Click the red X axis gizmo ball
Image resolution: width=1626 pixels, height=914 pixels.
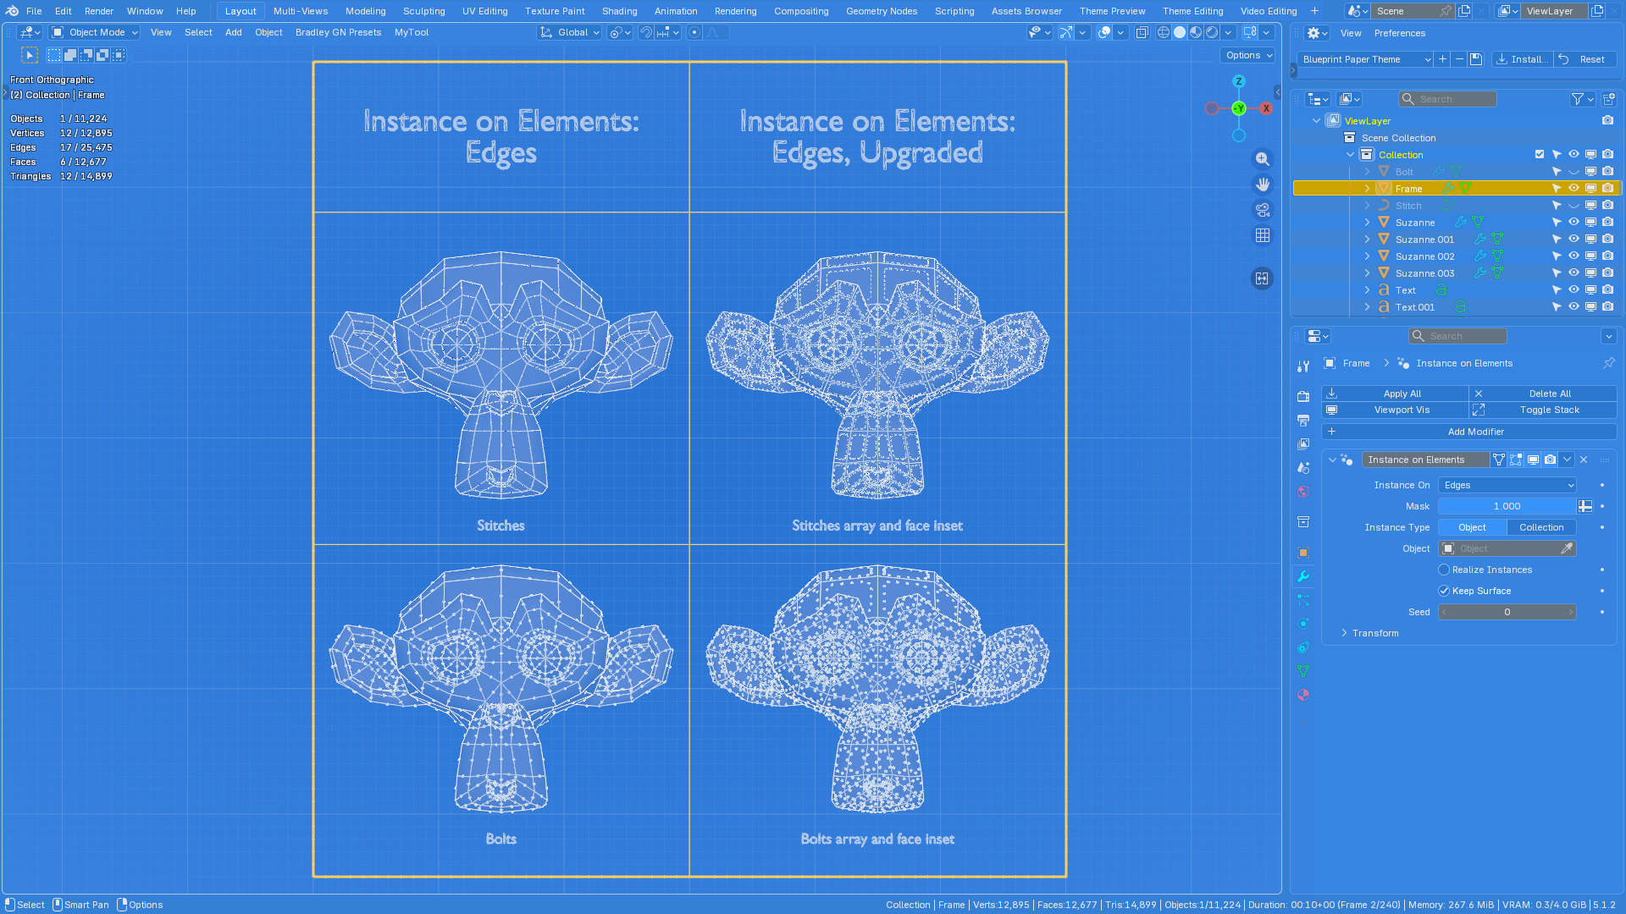[x=1266, y=108]
